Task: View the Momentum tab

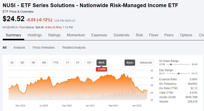Action: tap(76, 35)
